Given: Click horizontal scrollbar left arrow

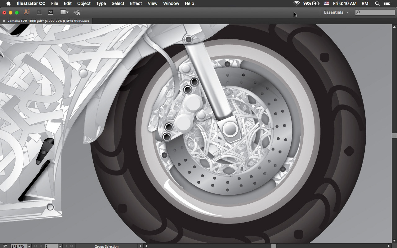Looking at the screenshot, I should tap(146, 246).
